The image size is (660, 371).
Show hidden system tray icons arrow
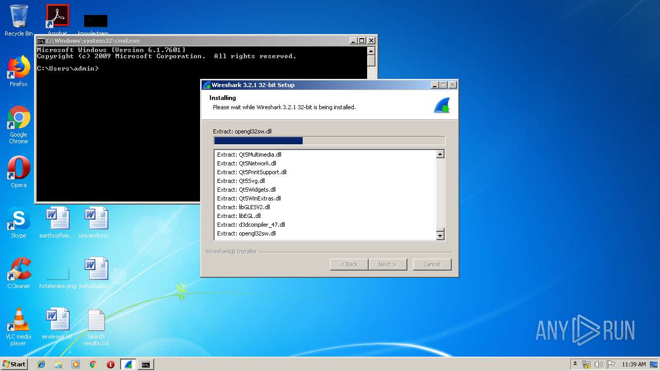575,364
